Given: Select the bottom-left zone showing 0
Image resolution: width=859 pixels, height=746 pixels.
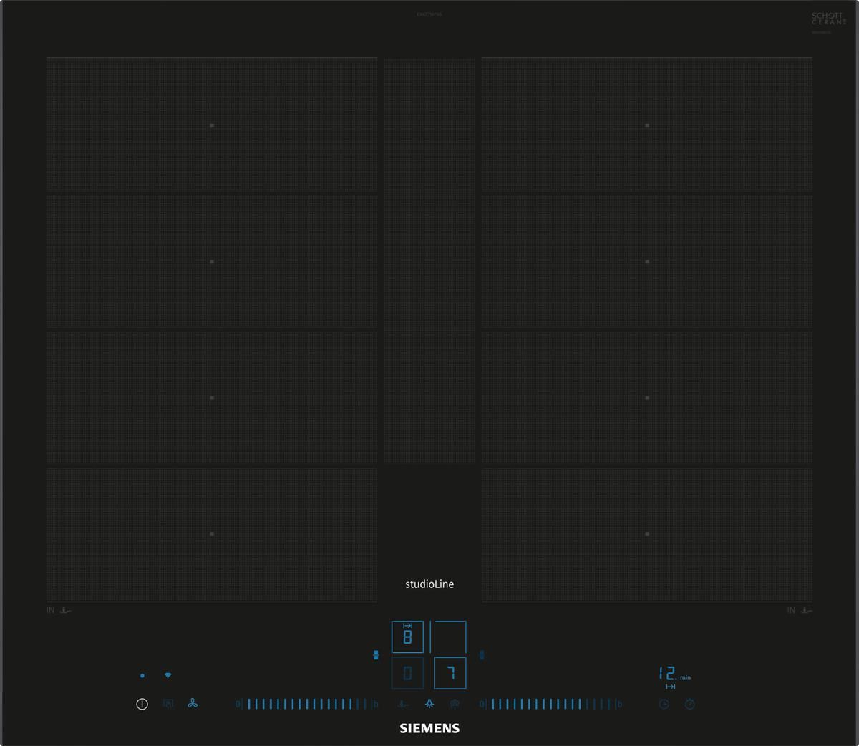Looking at the screenshot, I should click(x=407, y=673).
